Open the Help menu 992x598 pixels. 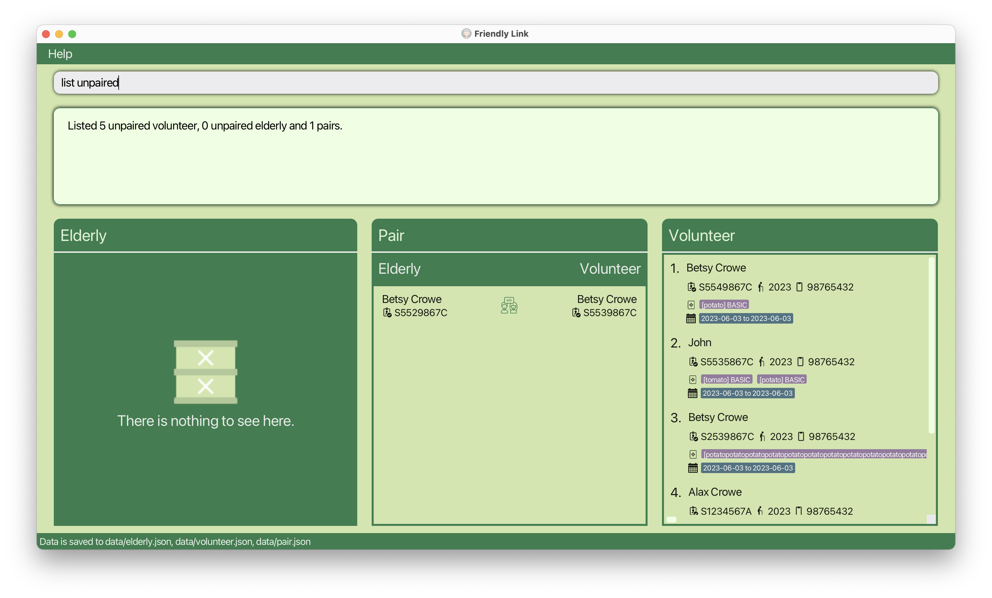tap(60, 54)
